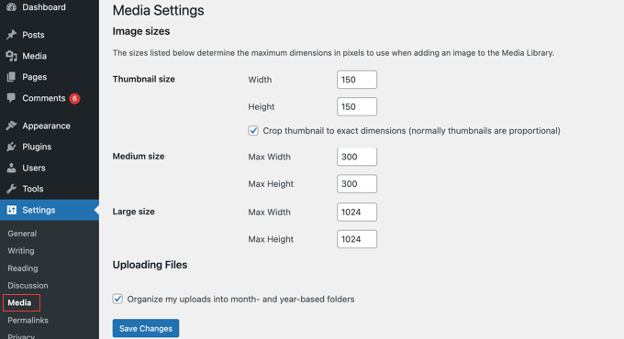
Task: Open the Appearance menu label
Action: 46,126
